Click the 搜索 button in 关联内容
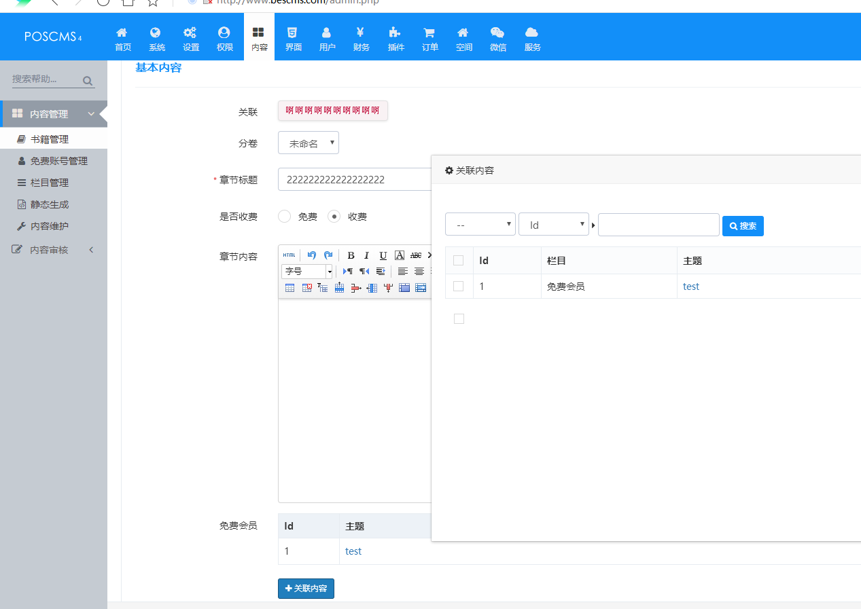The width and height of the screenshot is (861, 609). [x=743, y=226]
